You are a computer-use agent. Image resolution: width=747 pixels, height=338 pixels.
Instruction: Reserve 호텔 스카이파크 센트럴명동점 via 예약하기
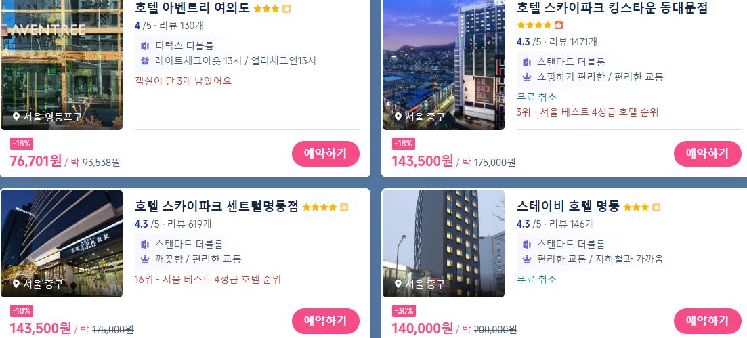pos(325,321)
